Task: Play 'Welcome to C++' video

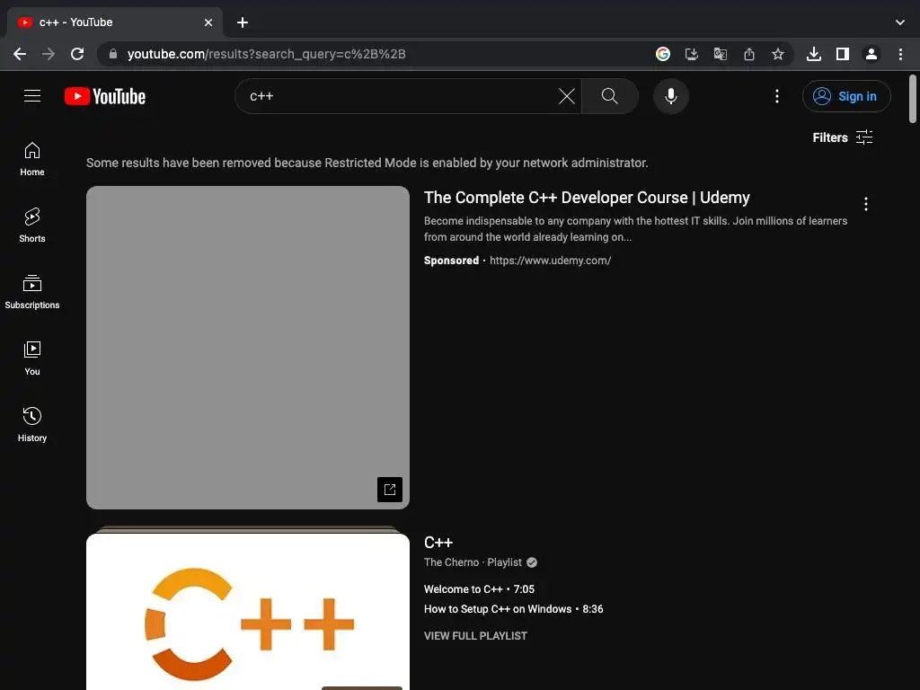Action: coord(479,589)
